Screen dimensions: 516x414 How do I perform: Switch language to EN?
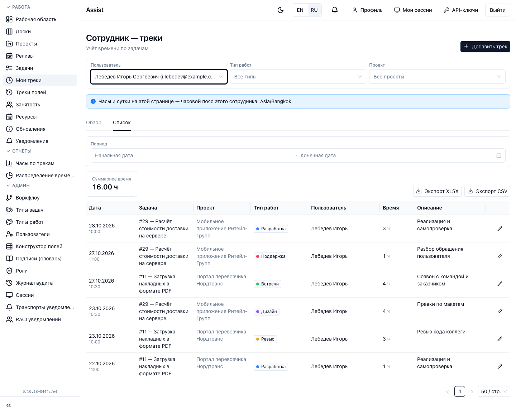[x=300, y=10]
